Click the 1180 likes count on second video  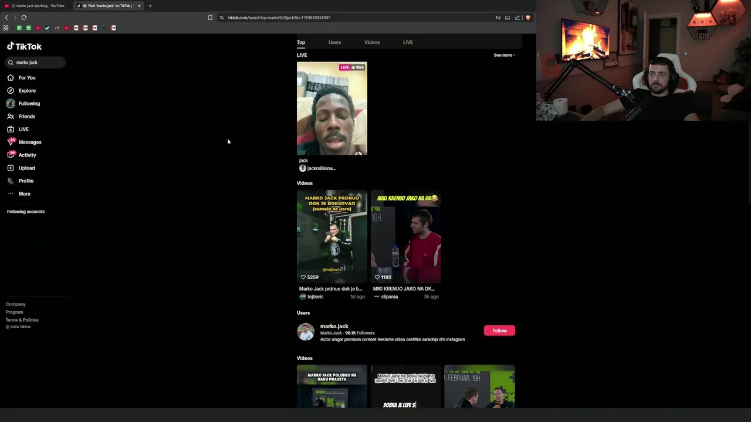tap(383, 277)
